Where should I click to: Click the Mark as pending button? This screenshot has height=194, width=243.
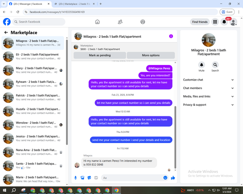(100, 55)
